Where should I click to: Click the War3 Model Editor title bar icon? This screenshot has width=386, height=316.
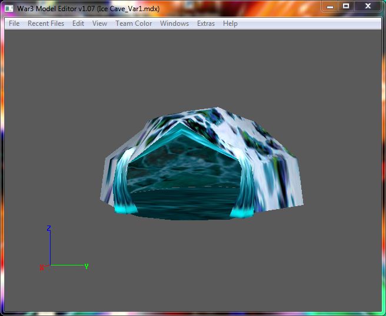[x=9, y=9]
